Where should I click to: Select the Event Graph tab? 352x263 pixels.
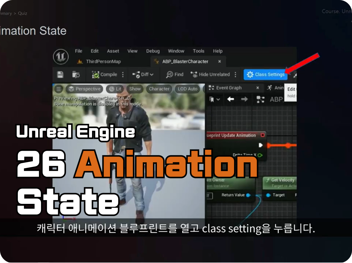pyautogui.click(x=229, y=88)
